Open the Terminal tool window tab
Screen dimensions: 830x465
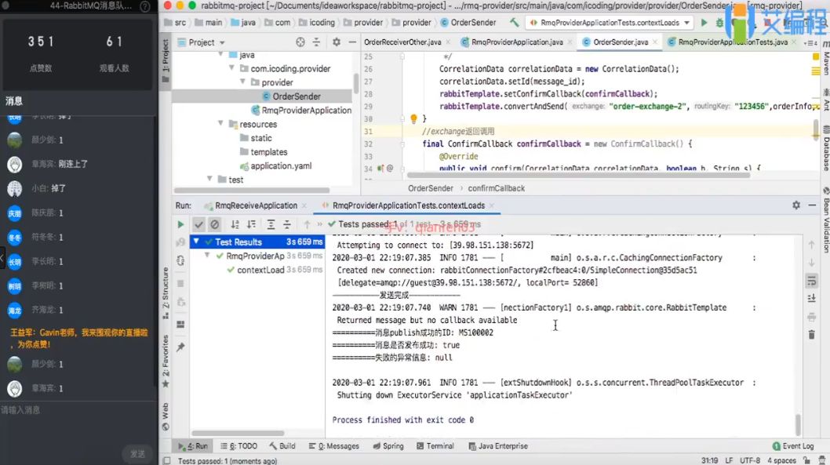pyautogui.click(x=435, y=446)
